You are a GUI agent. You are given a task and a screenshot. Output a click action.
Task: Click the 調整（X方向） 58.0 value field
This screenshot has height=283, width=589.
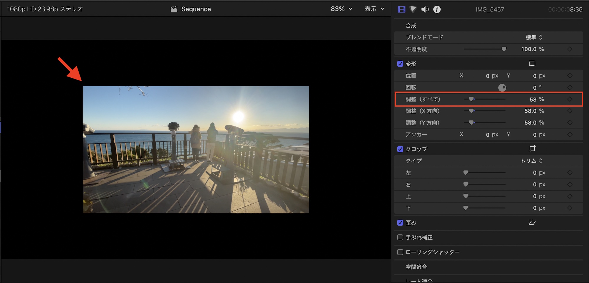(x=530, y=111)
